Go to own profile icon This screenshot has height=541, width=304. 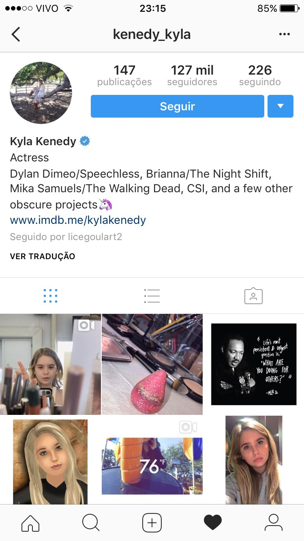tap(273, 523)
